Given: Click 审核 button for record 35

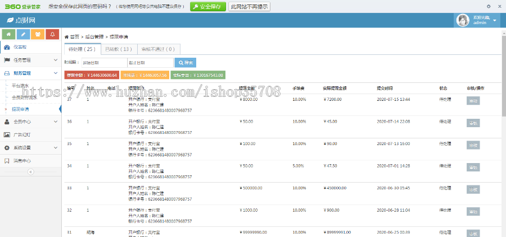Looking at the screenshot, I should [473, 145].
